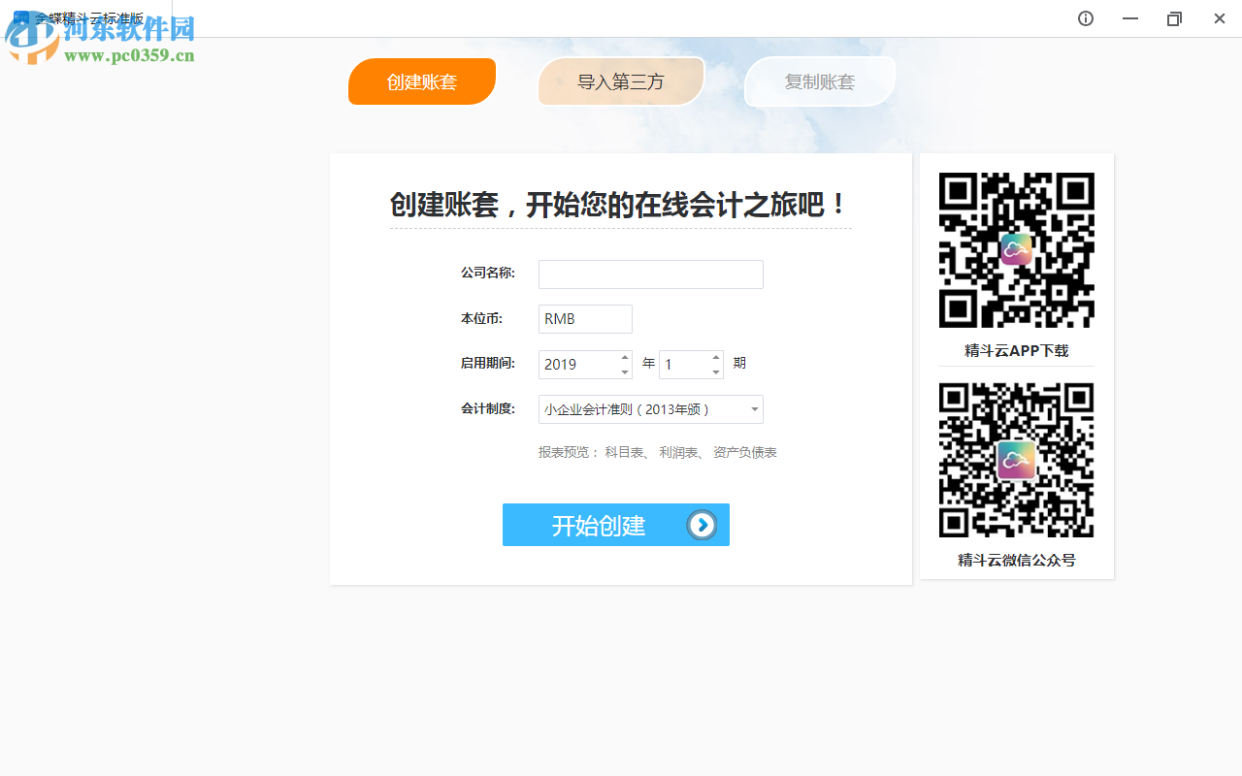1242x776 pixels.
Task: Switch to the 复制账套 tab
Action: pos(820,81)
